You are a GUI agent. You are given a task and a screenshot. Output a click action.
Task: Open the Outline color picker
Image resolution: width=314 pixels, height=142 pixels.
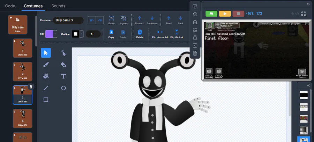pos(75,34)
